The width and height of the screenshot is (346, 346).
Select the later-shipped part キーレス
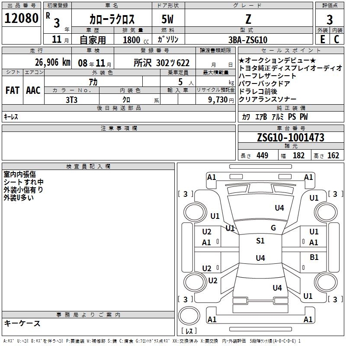[x=11, y=117]
